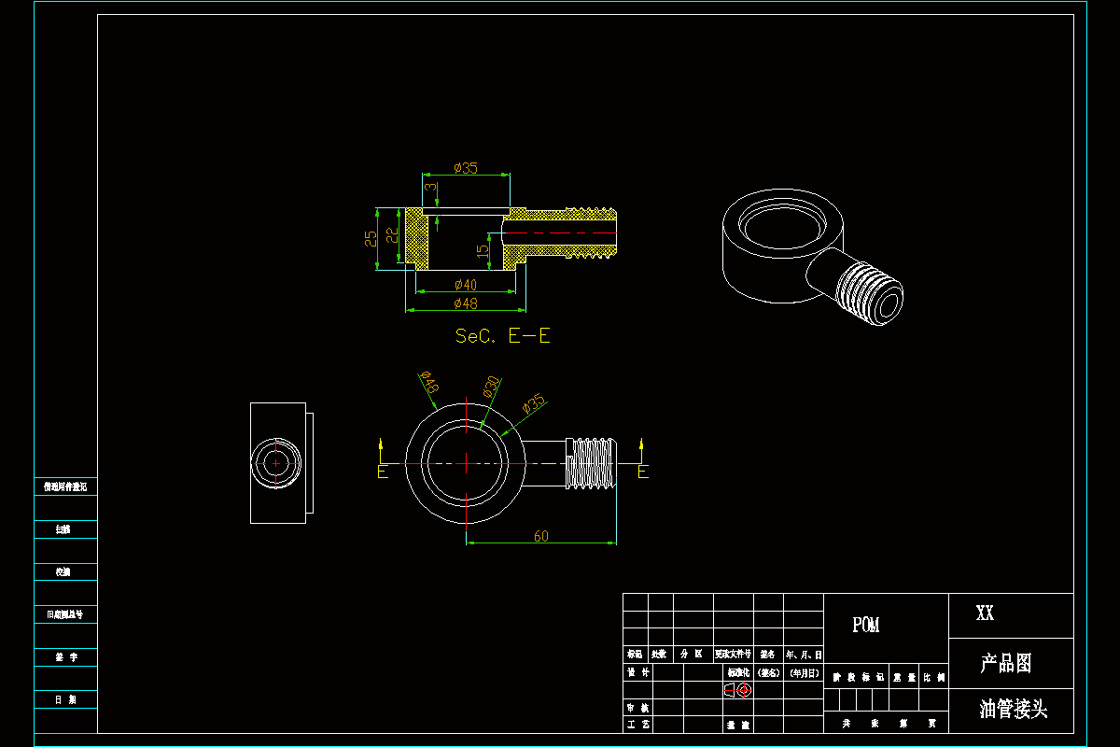1120x747 pixels.
Task: Select the isometric 3D view of fitting
Action: point(814,257)
